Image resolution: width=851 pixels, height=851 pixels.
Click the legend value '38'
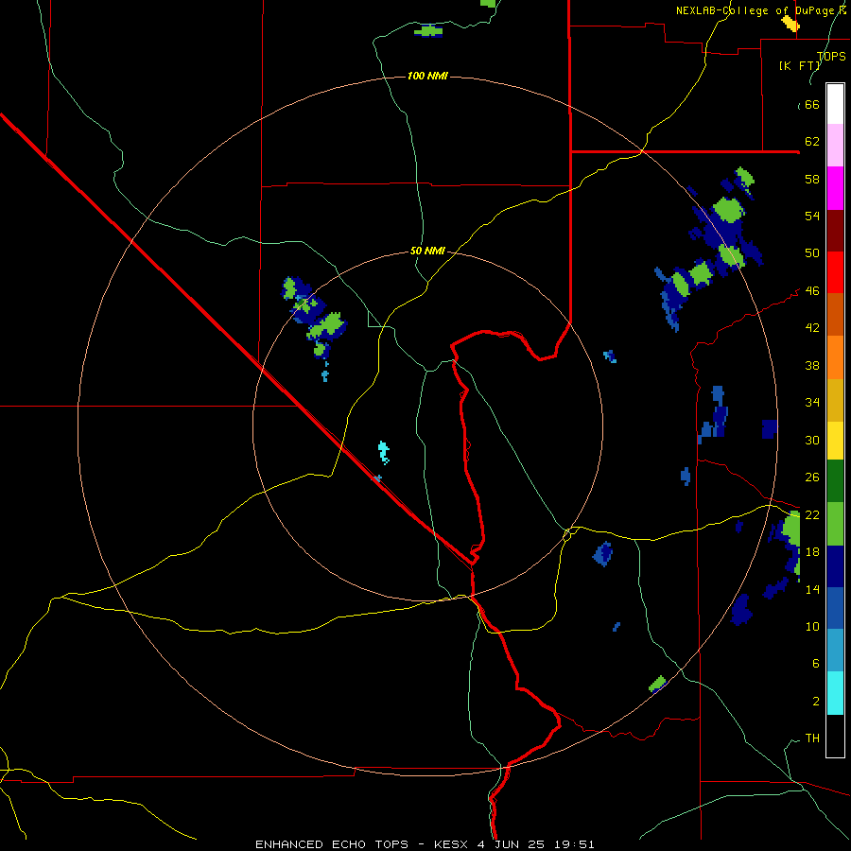click(812, 365)
